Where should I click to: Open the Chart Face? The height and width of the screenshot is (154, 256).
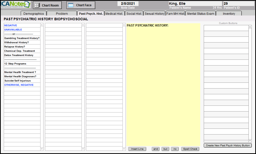(81, 5)
